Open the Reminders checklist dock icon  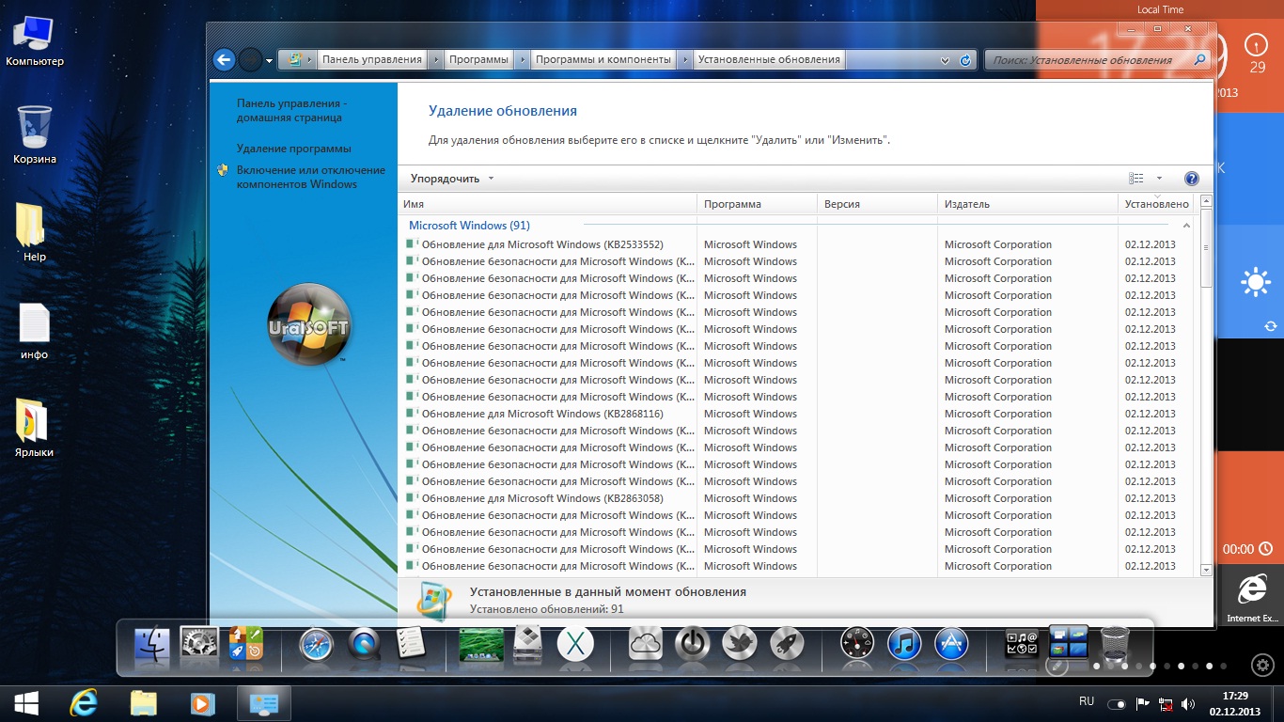point(410,644)
